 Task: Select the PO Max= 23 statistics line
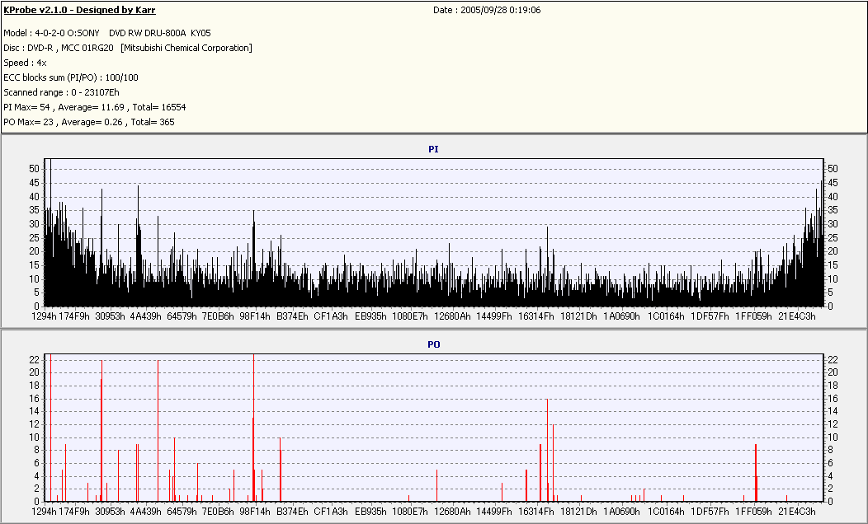[x=89, y=122]
